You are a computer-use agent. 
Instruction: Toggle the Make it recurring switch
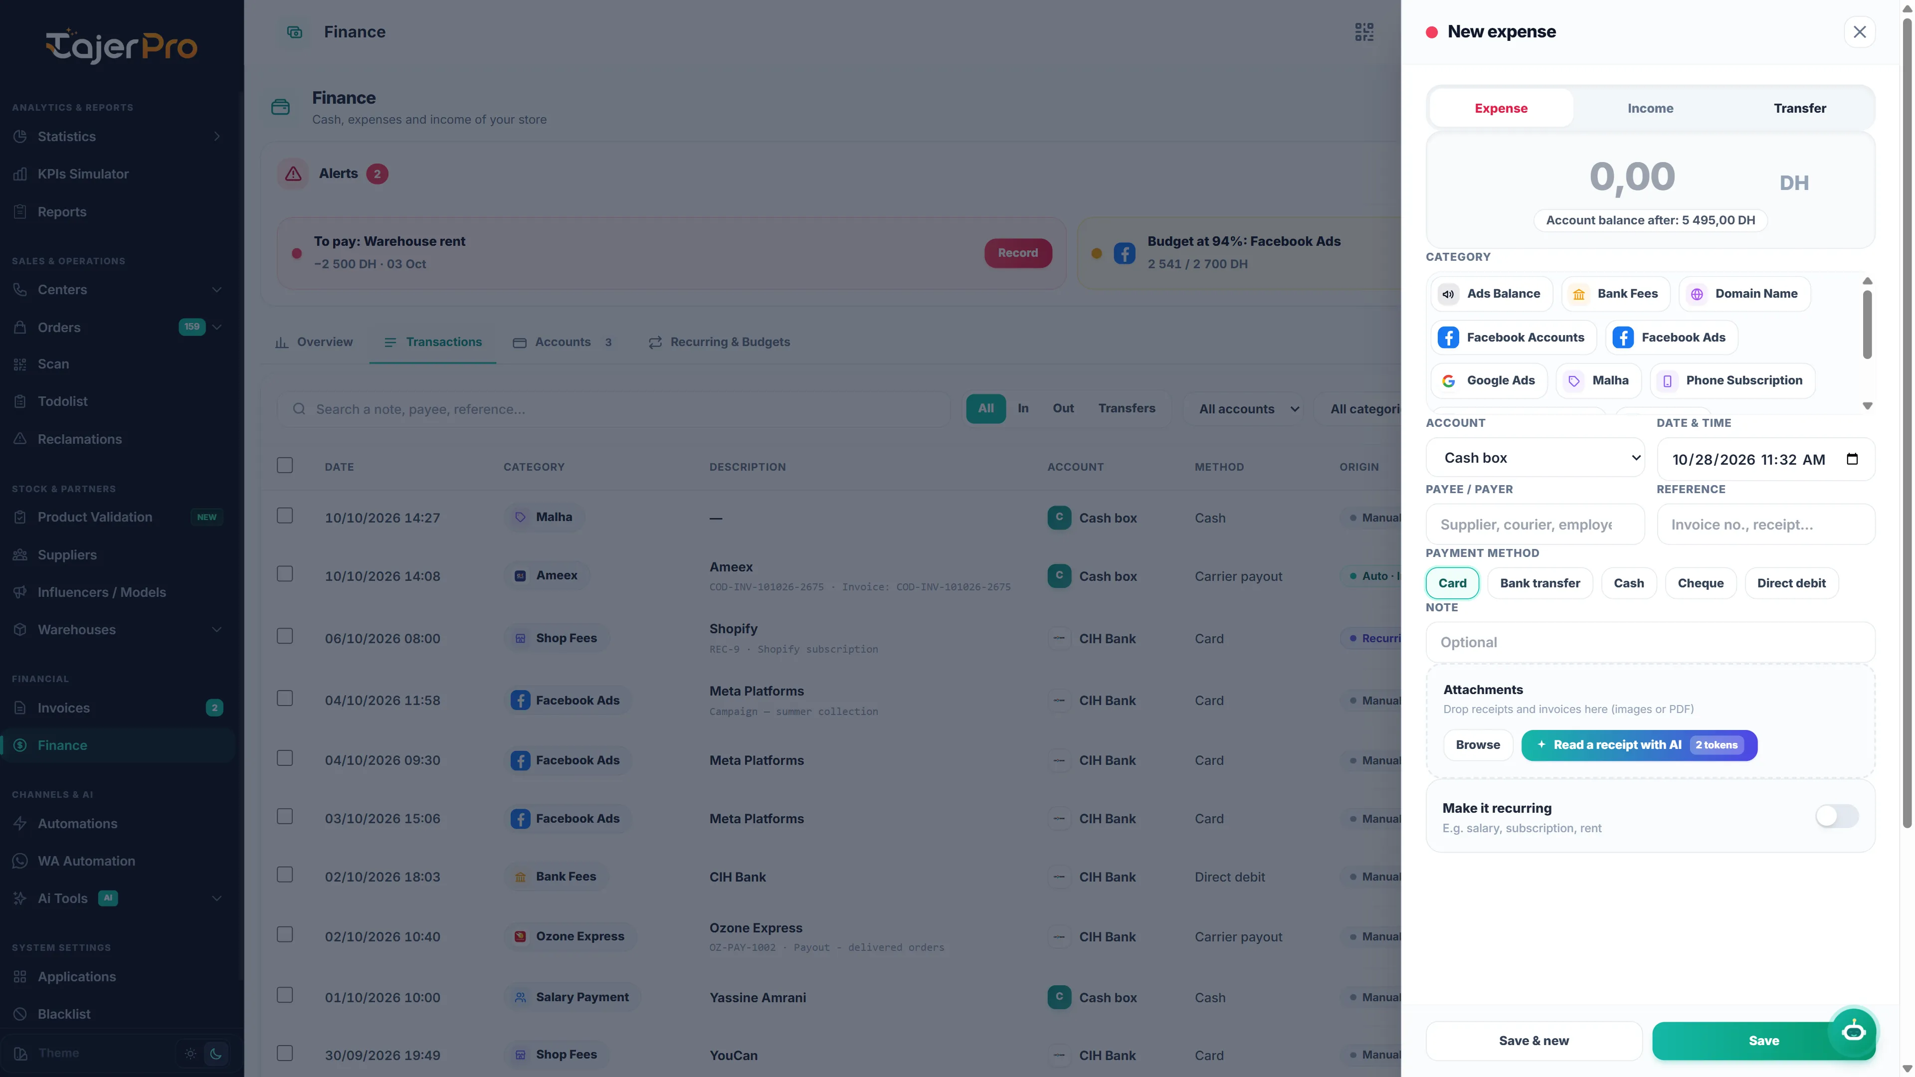pos(1836,816)
